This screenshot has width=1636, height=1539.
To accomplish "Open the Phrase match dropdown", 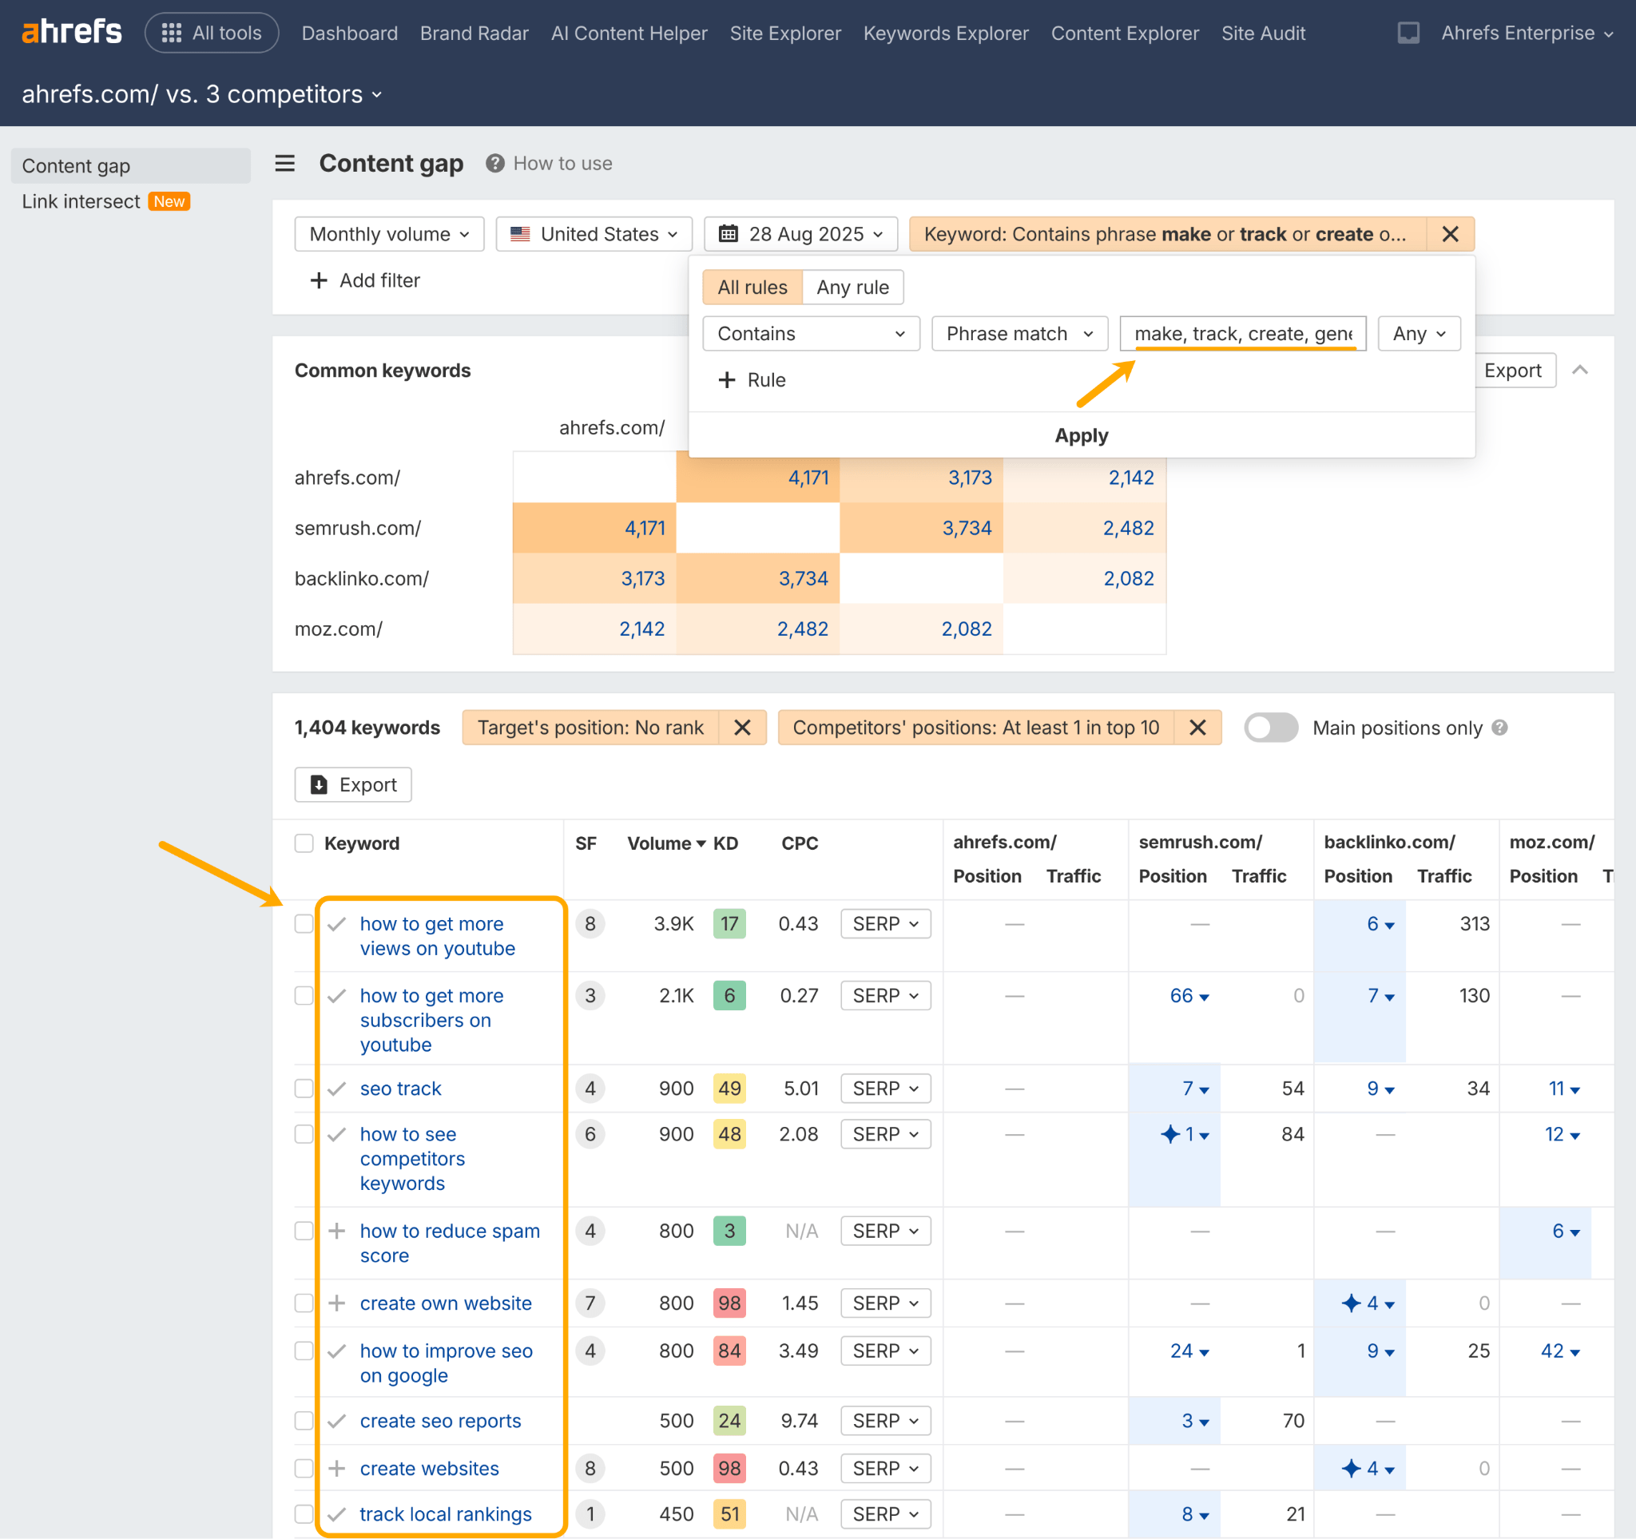I will click(x=1019, y=333).
